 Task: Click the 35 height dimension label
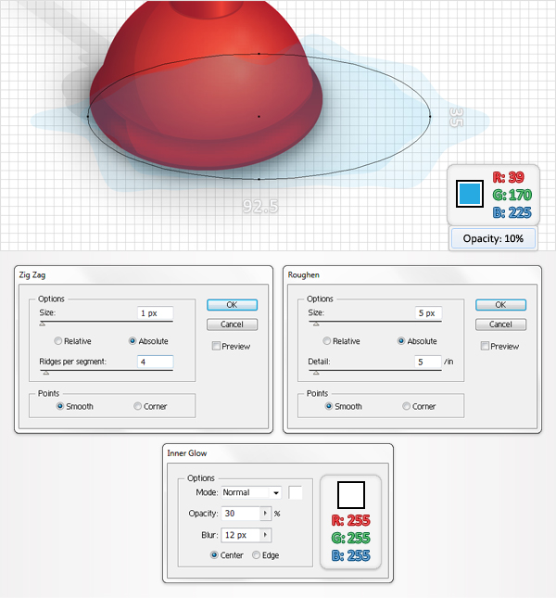[457, 117]
